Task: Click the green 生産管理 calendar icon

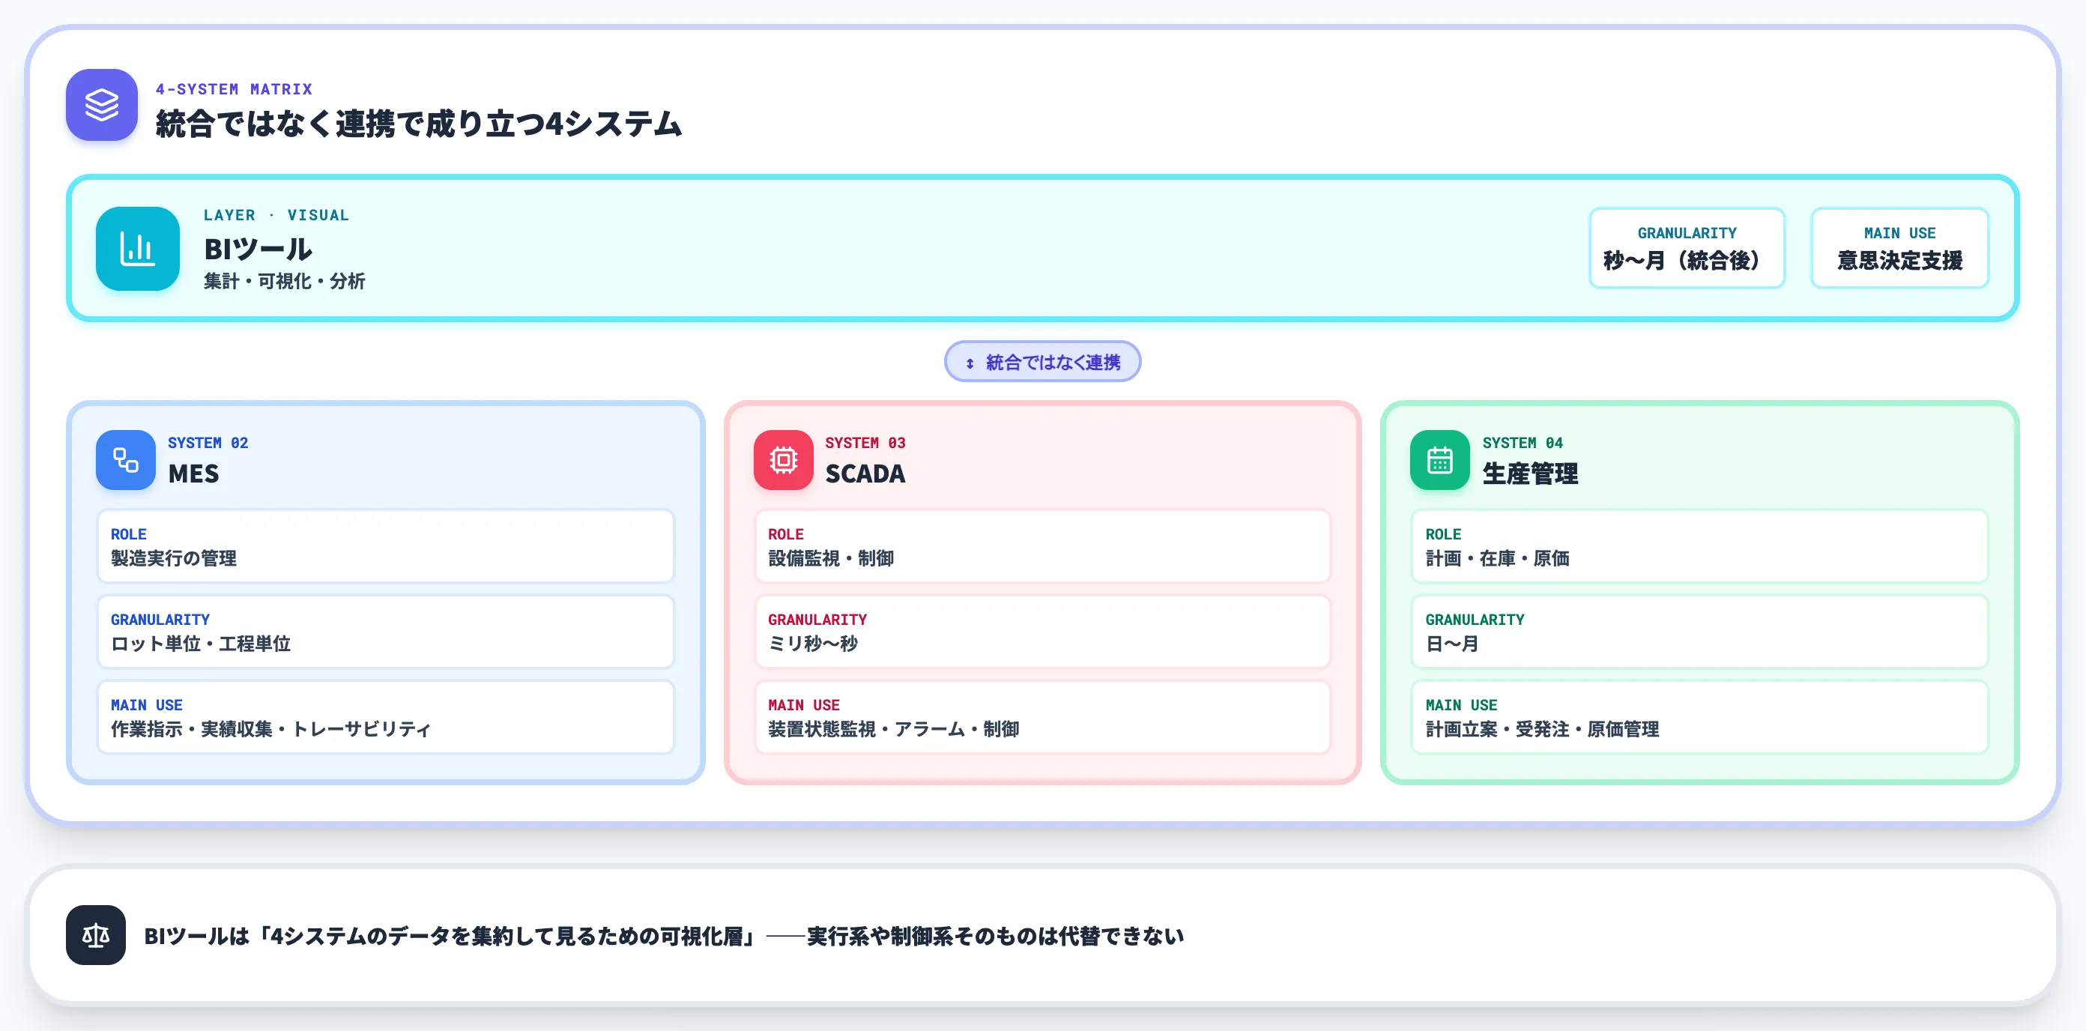Action: click(1440, 460)
